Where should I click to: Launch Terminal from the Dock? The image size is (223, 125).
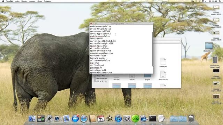coord(153,118)
